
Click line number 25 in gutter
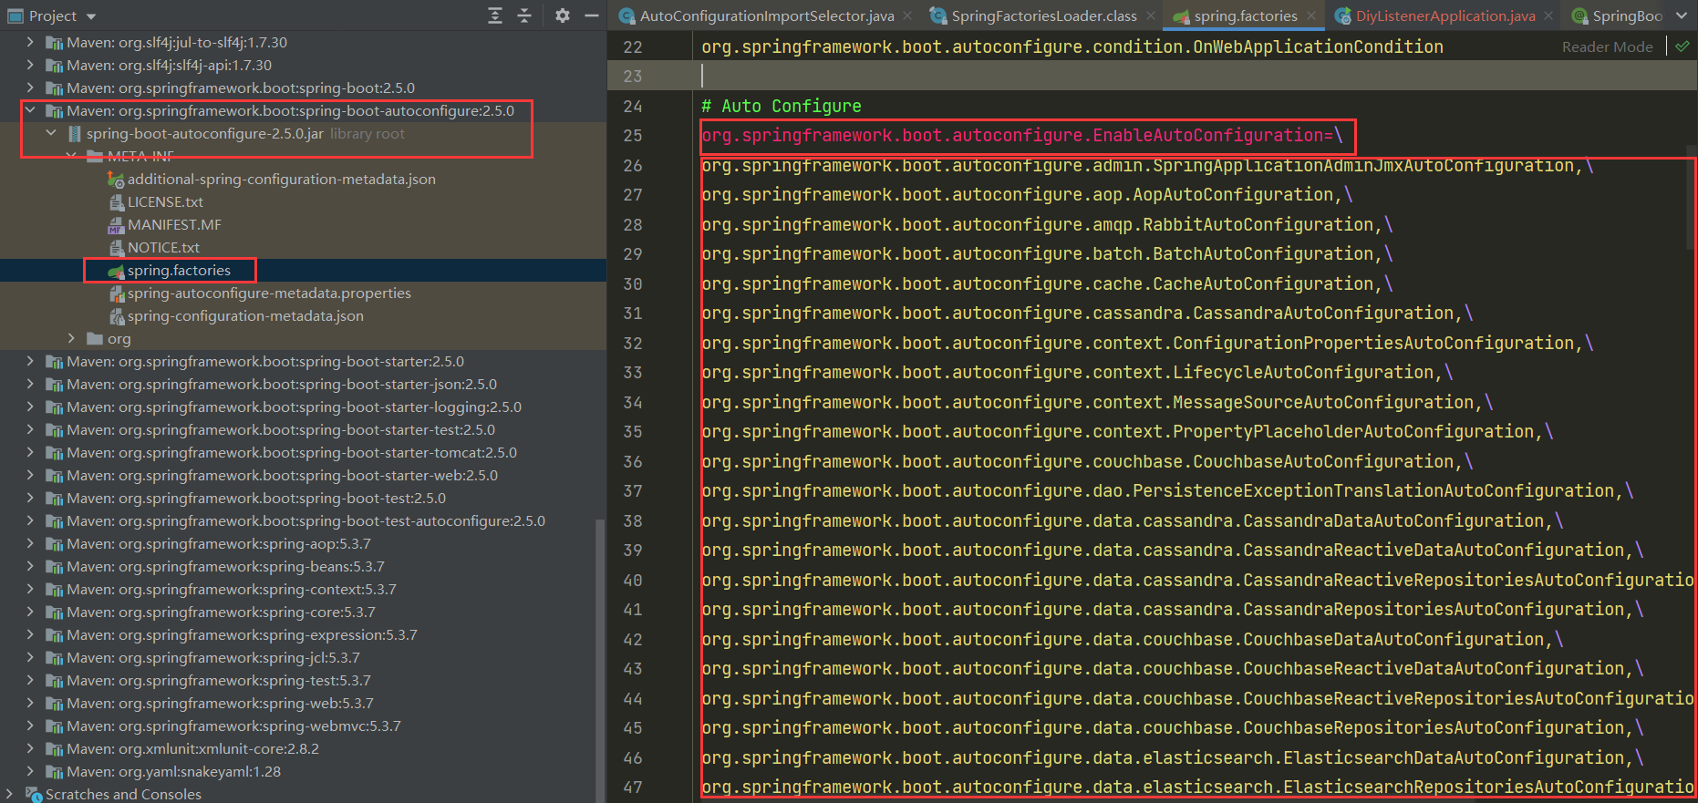(x=632, y=136)
